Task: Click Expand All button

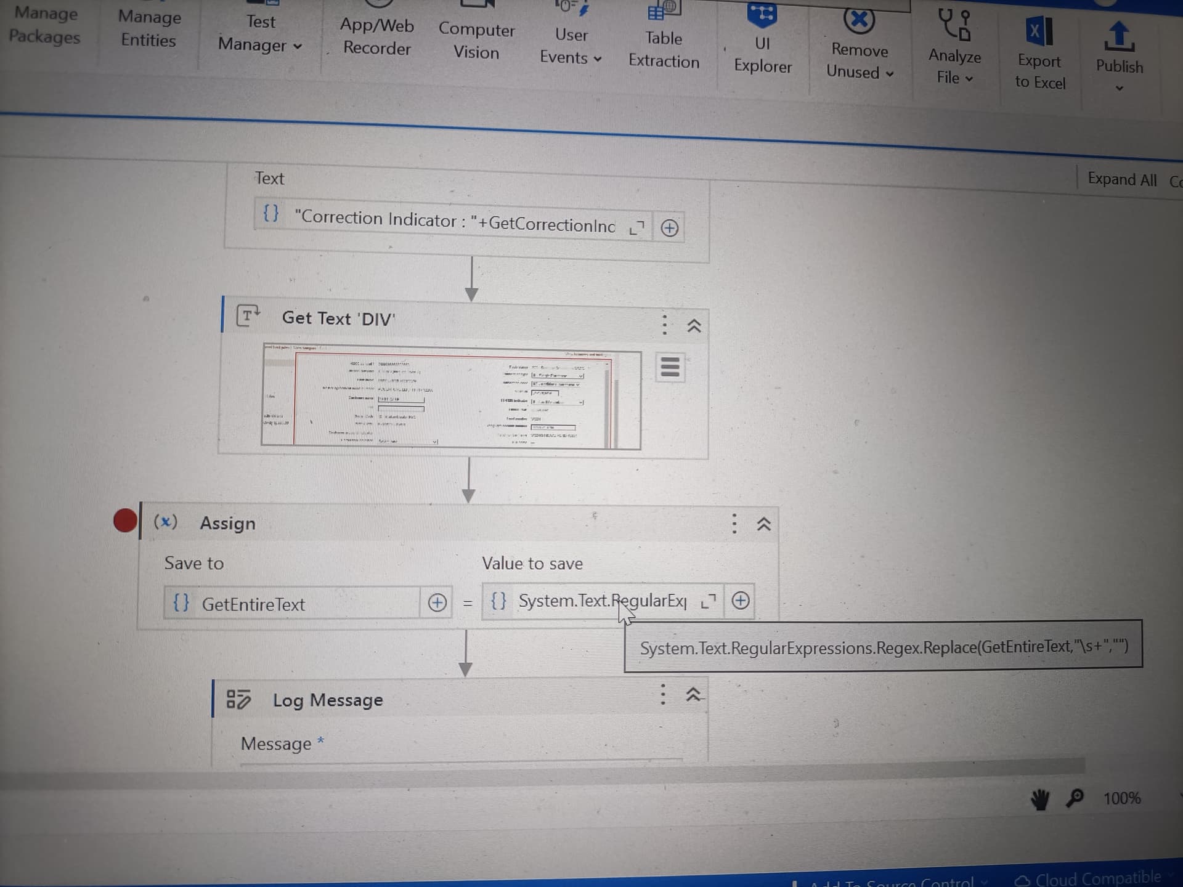Action: pos(1121,179)
